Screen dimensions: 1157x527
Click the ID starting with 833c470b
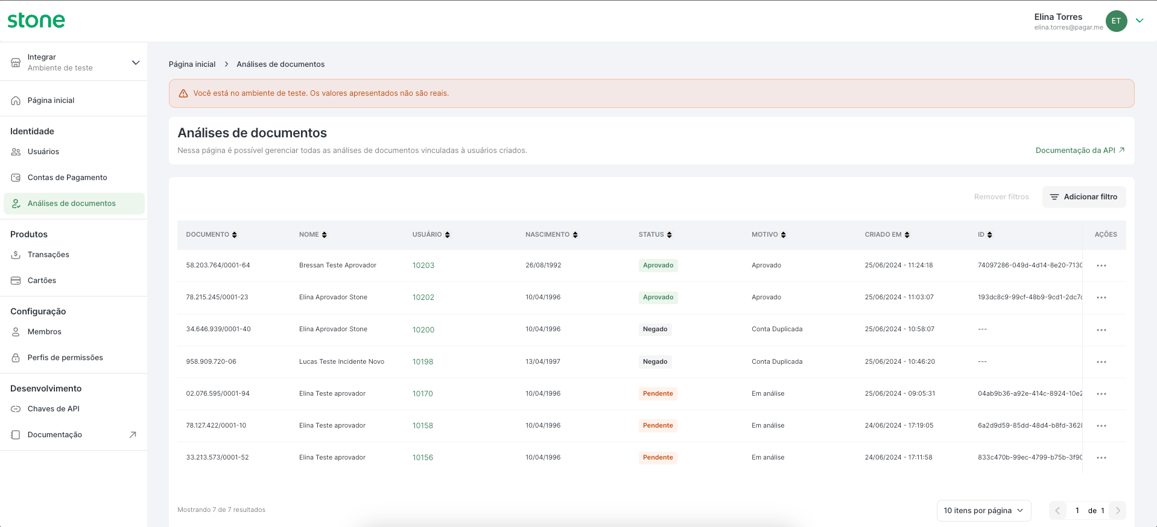click(x=1030, y=458)
